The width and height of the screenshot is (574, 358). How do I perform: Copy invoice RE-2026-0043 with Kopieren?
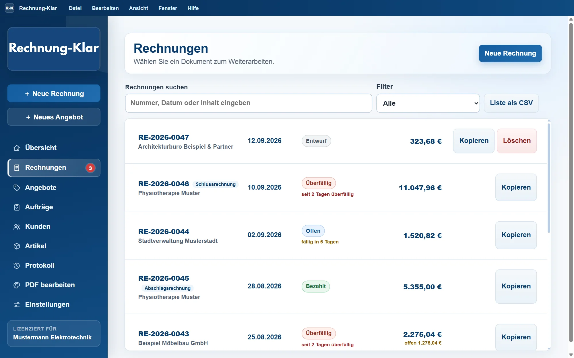pos(516,337)
